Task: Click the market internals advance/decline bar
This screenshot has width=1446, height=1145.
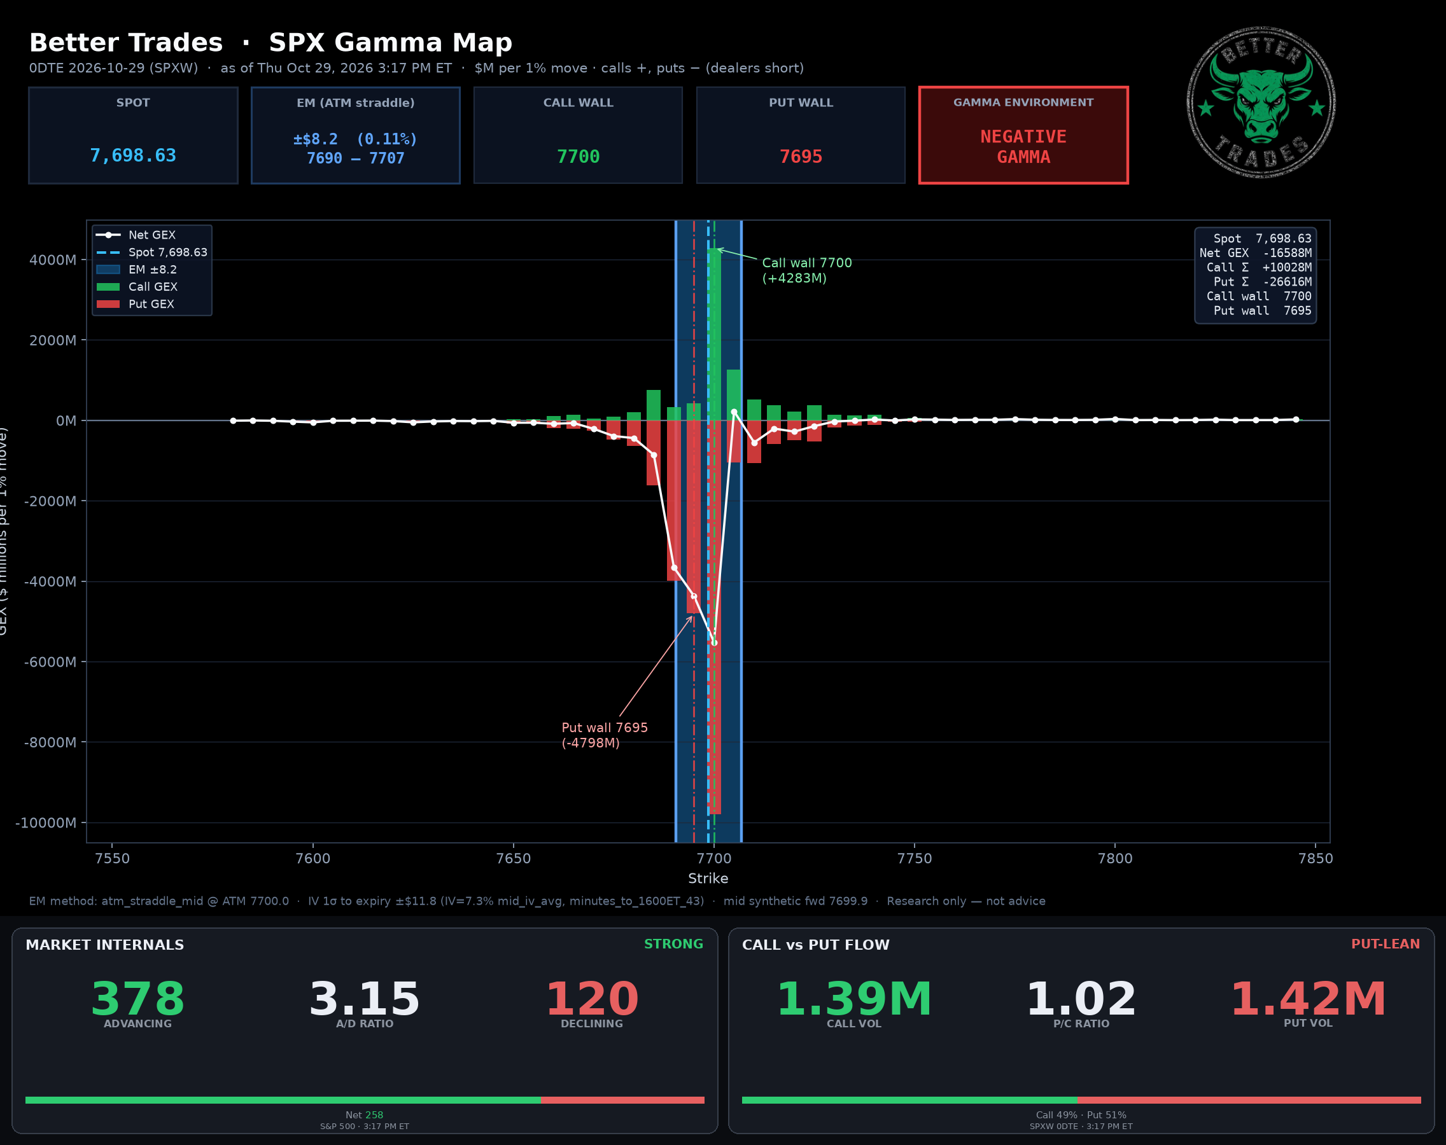Action: point(365,1100)
